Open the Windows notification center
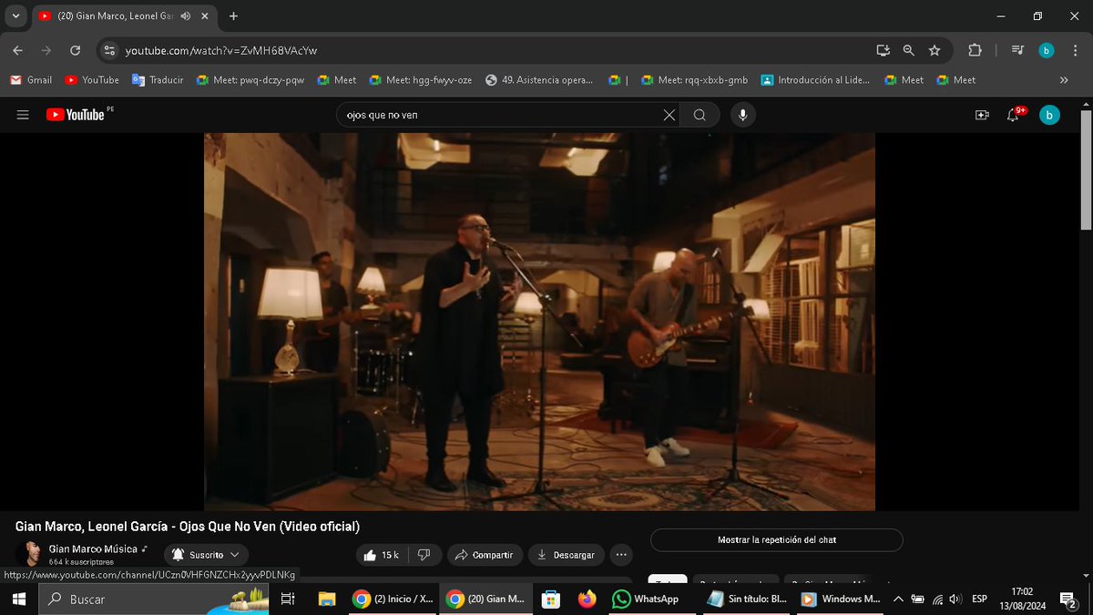This screenshot has width=1093, height=615. (x=1067, y=600)
